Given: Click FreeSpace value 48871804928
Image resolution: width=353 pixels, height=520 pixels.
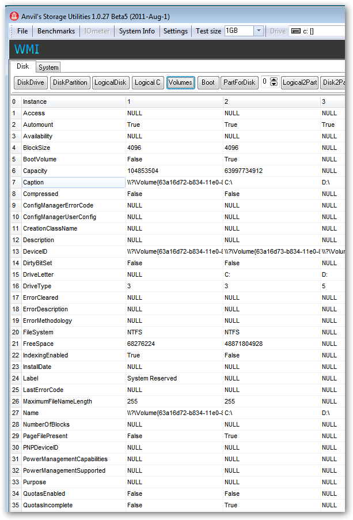Looking at the screenshot, I should tap(244, 344).
